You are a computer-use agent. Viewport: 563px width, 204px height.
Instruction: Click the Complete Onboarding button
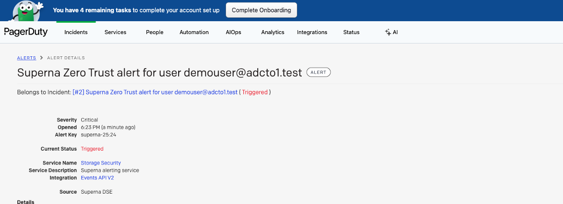261,10
